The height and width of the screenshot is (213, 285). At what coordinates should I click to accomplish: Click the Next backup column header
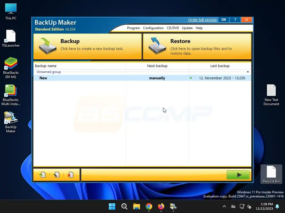(157, 66)
